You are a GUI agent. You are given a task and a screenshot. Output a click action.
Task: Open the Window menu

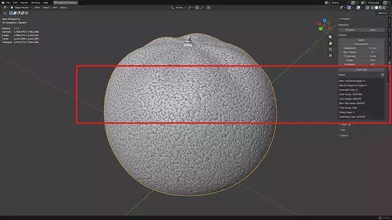(36, 2)
